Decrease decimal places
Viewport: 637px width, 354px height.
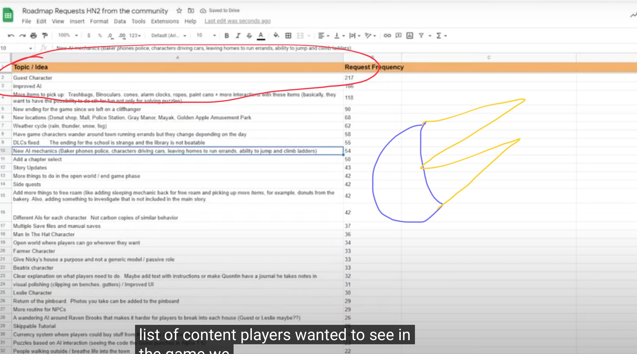pos(110,36)
